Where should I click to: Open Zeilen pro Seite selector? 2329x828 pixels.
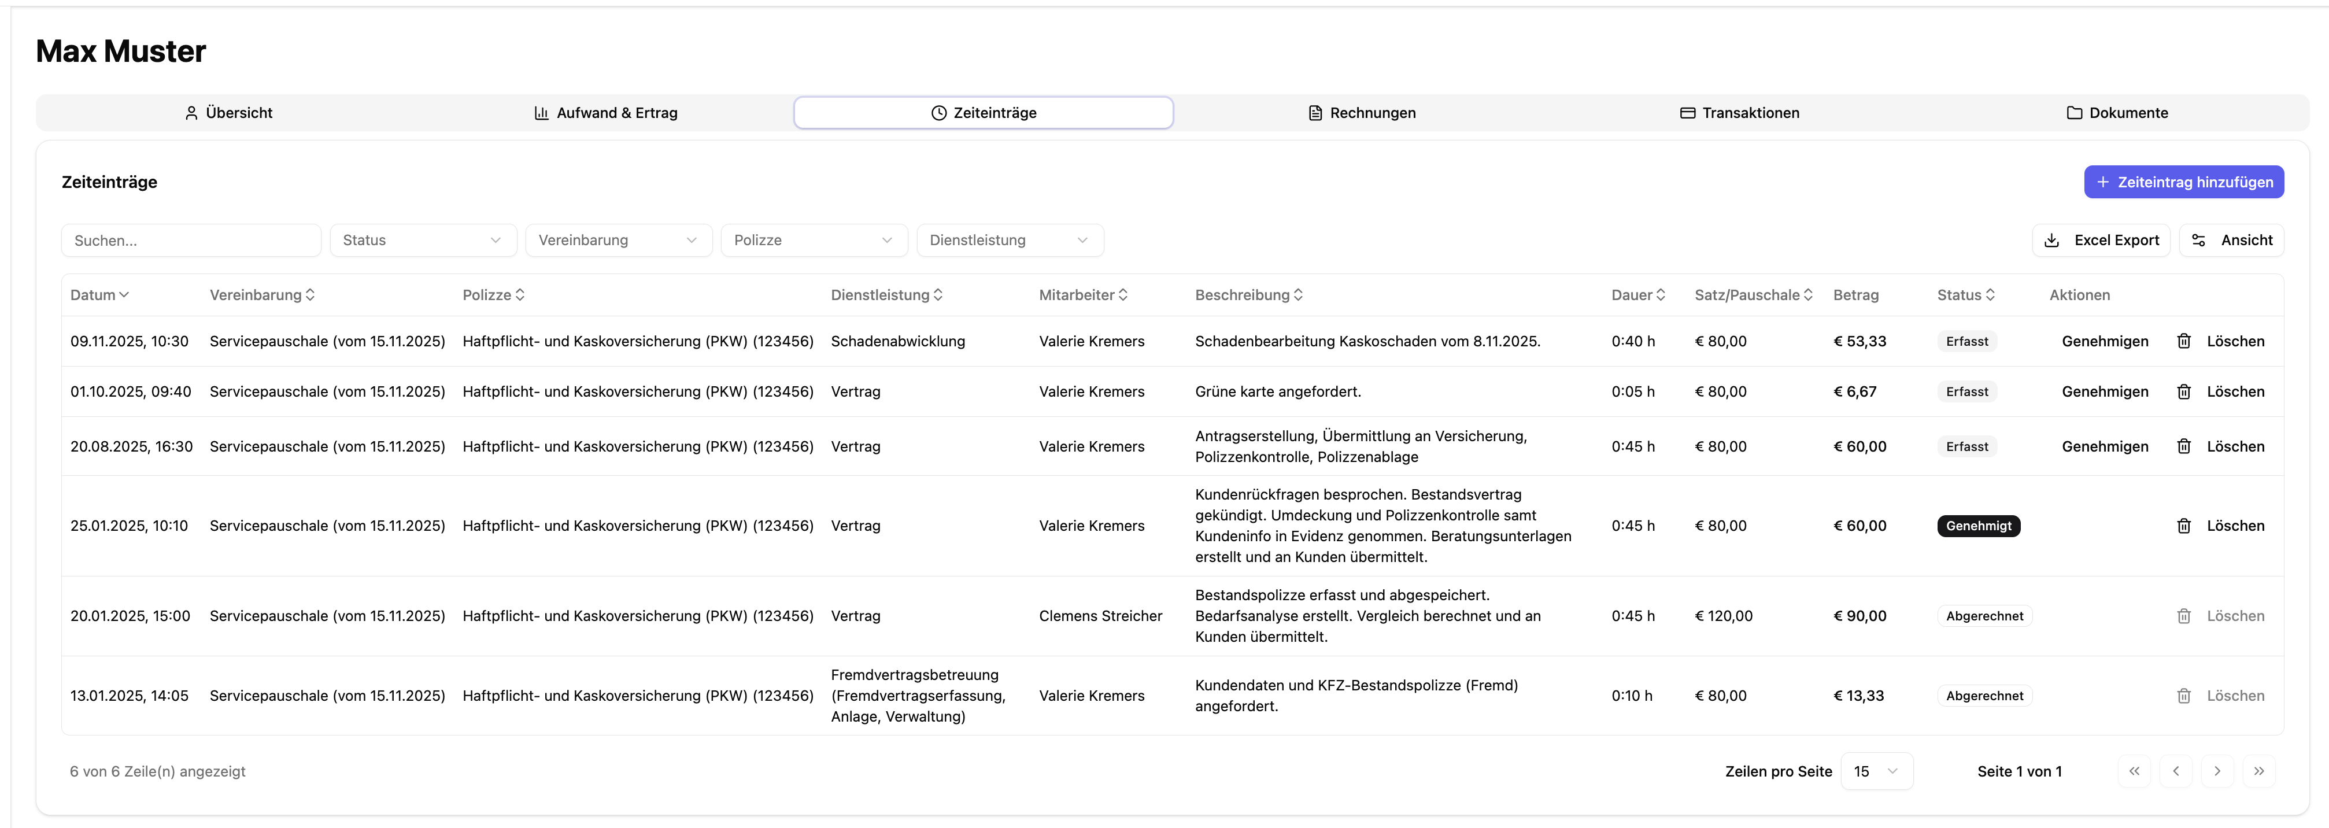(1876, 771)
